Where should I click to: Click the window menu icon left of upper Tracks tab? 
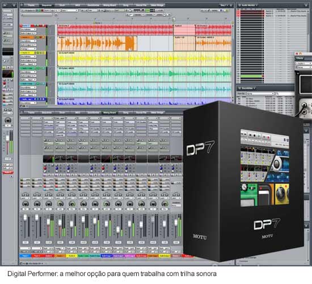(22, 5)
